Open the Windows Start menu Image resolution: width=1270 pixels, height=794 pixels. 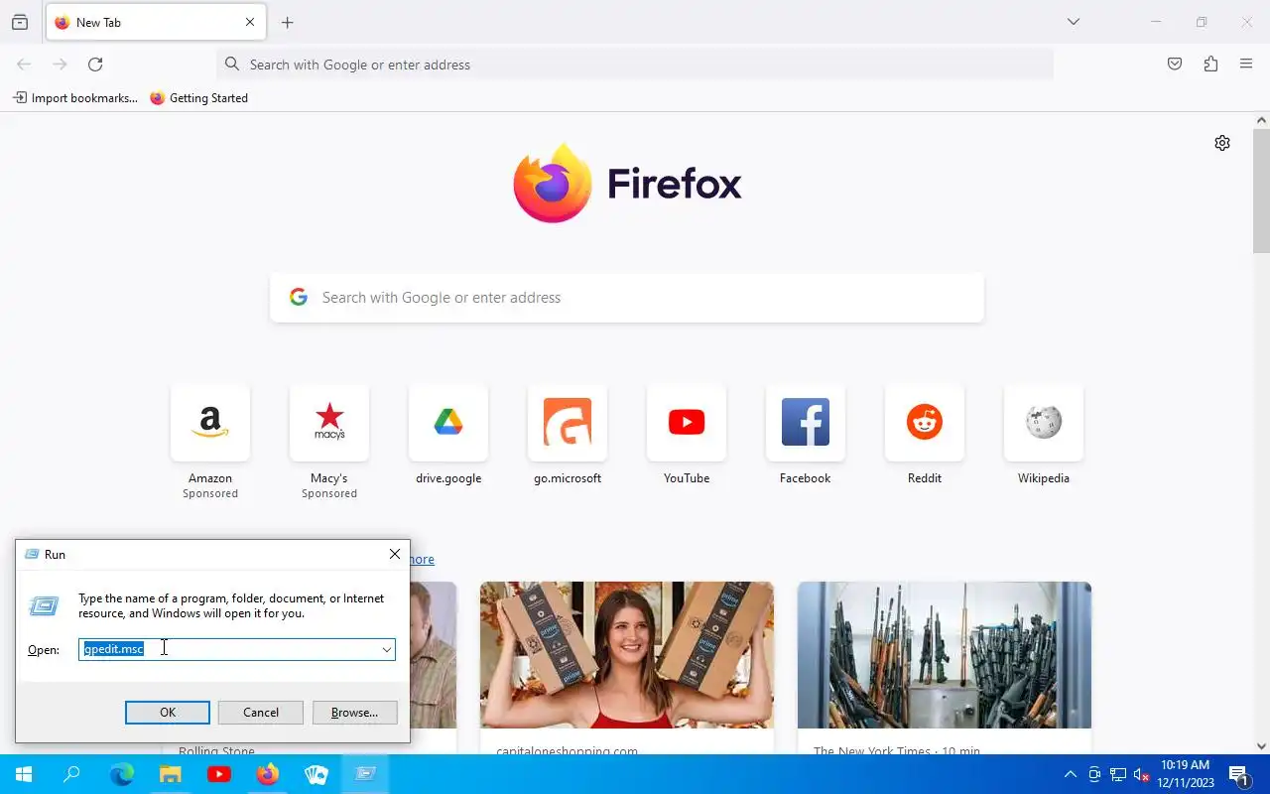(x=24, y=774)
